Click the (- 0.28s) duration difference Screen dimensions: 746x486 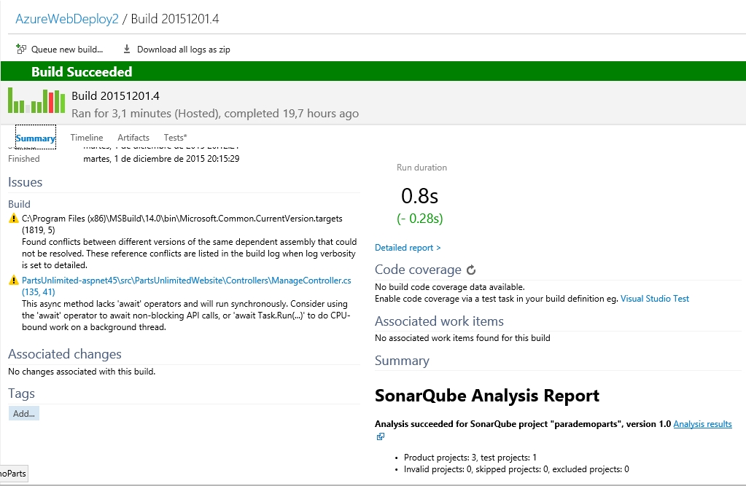pos(419,219)
